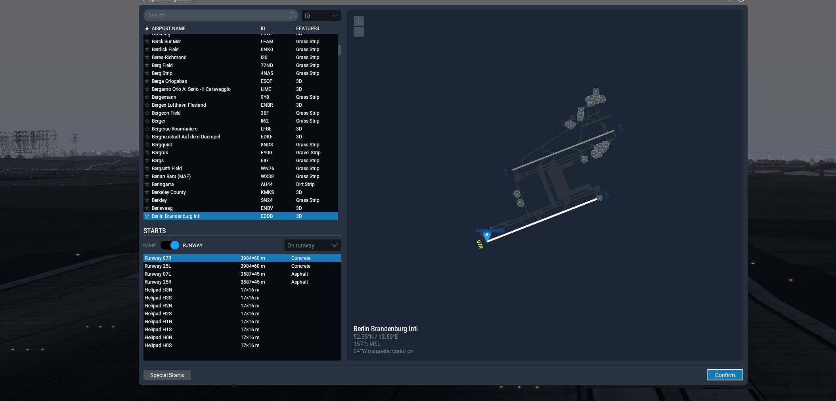The height and width of the screenshot is (401, 836).
Task: Select Helipad H1S start
Action: pos(242,330)
